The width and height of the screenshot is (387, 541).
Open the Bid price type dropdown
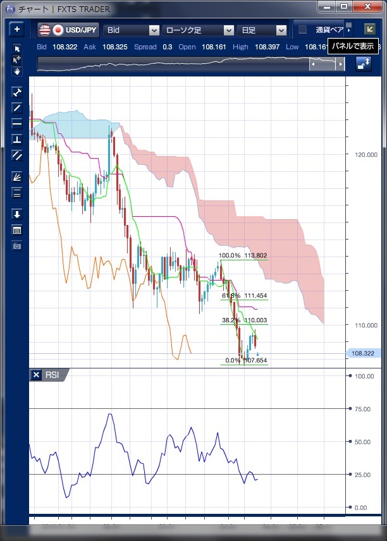[132, 30]
